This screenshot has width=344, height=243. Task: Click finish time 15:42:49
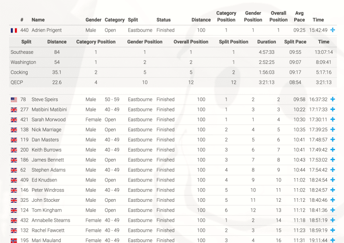(318, 30)
